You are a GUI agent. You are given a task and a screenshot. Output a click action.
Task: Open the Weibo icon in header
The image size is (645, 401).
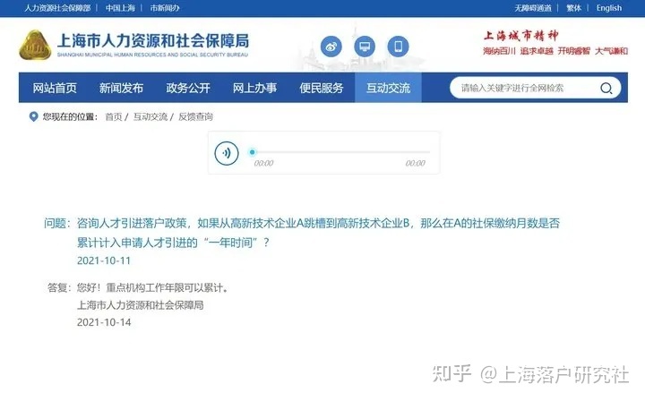(331, 47)
